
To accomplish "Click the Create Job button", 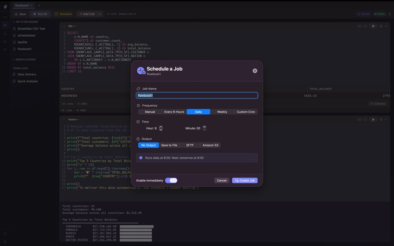I will (244, 180).
